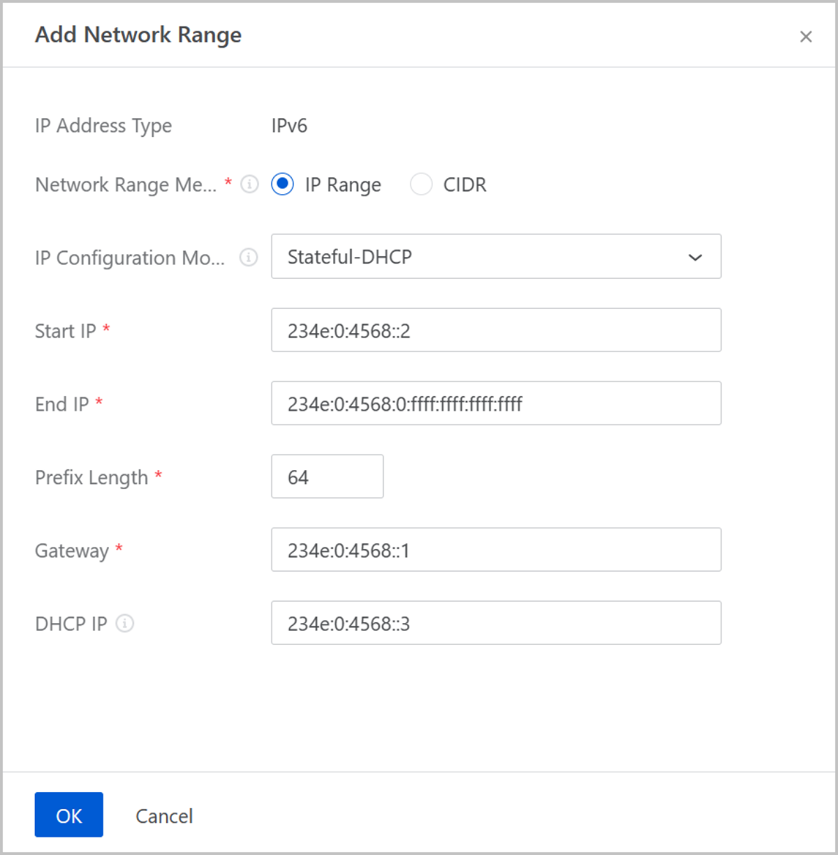The height and width of the screenshot is (855, 838).
Task: Click the Gateway address input
Action: [496, 550]
